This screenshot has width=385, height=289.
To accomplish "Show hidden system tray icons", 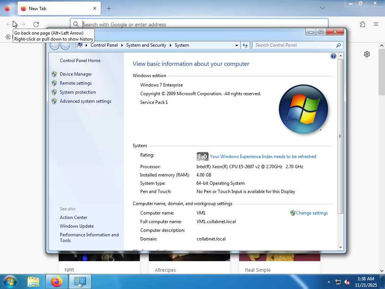I will [329, 282].
